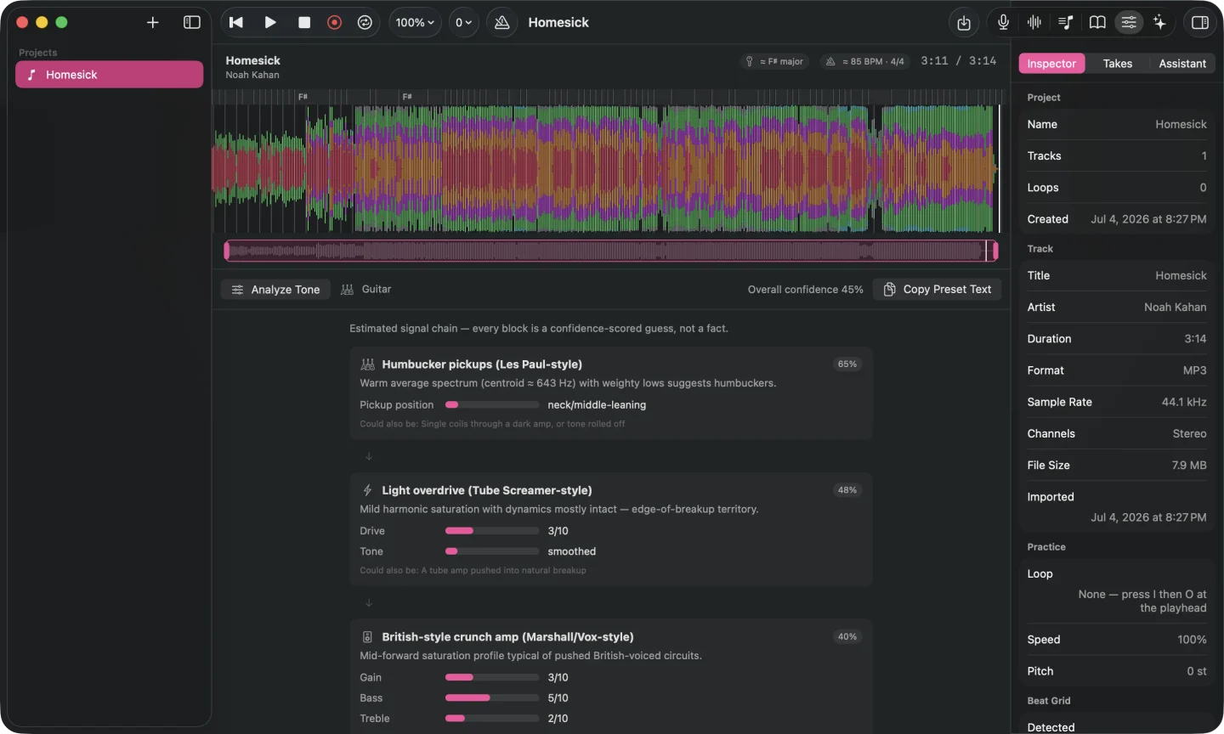Viewport: 1224px width, 734px height.
Task: Toggle loop playback in the toolbar
Action: click(x=365, y=23)
